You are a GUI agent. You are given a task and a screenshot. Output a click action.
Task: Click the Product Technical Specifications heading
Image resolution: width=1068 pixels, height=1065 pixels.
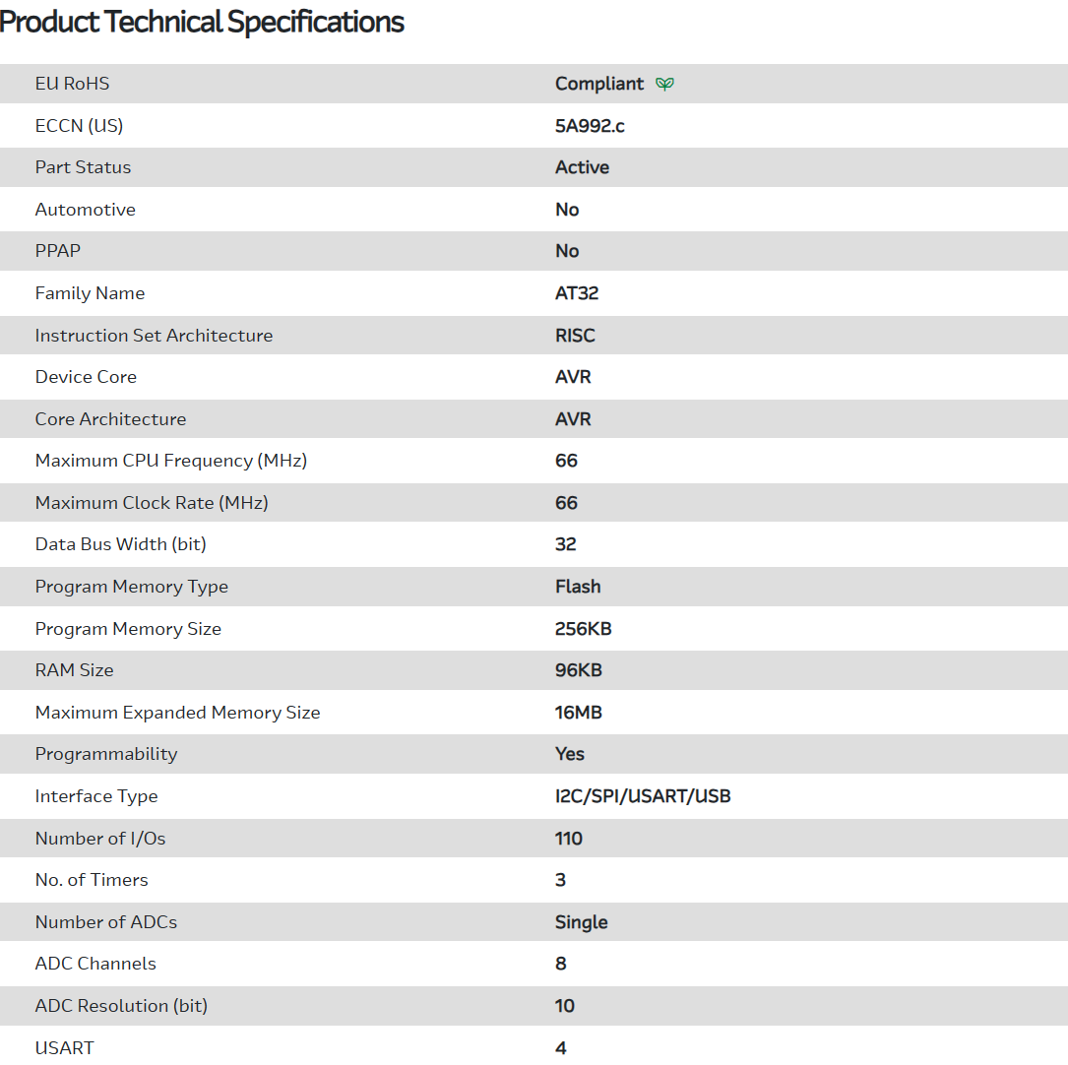[202, 22]
